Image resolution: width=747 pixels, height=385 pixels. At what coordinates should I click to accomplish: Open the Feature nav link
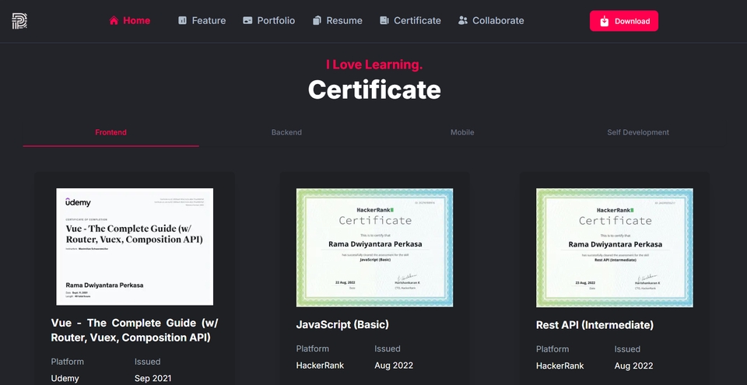pos(202,20)
